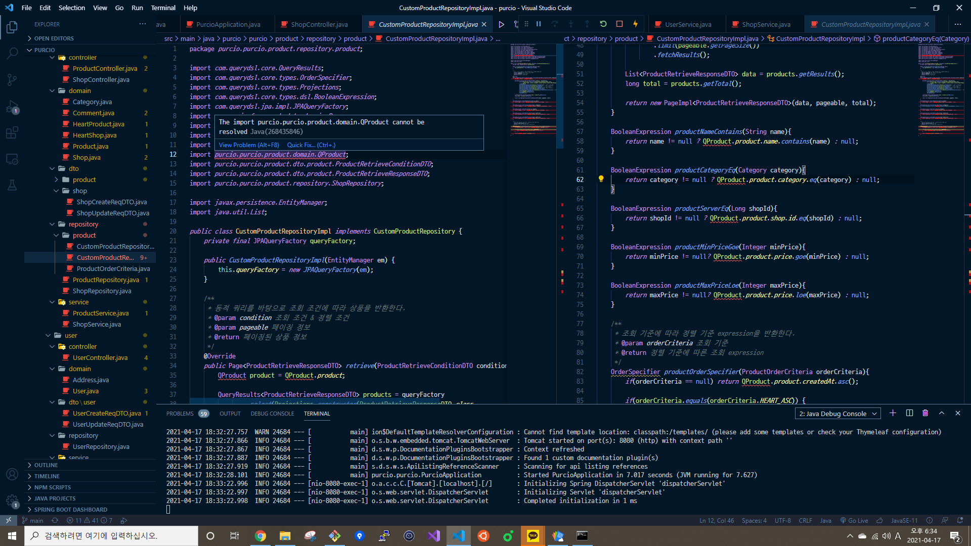Kill the active terminal with the trash icon
Viewport: 971px width, 546px height.
[925, 413]
